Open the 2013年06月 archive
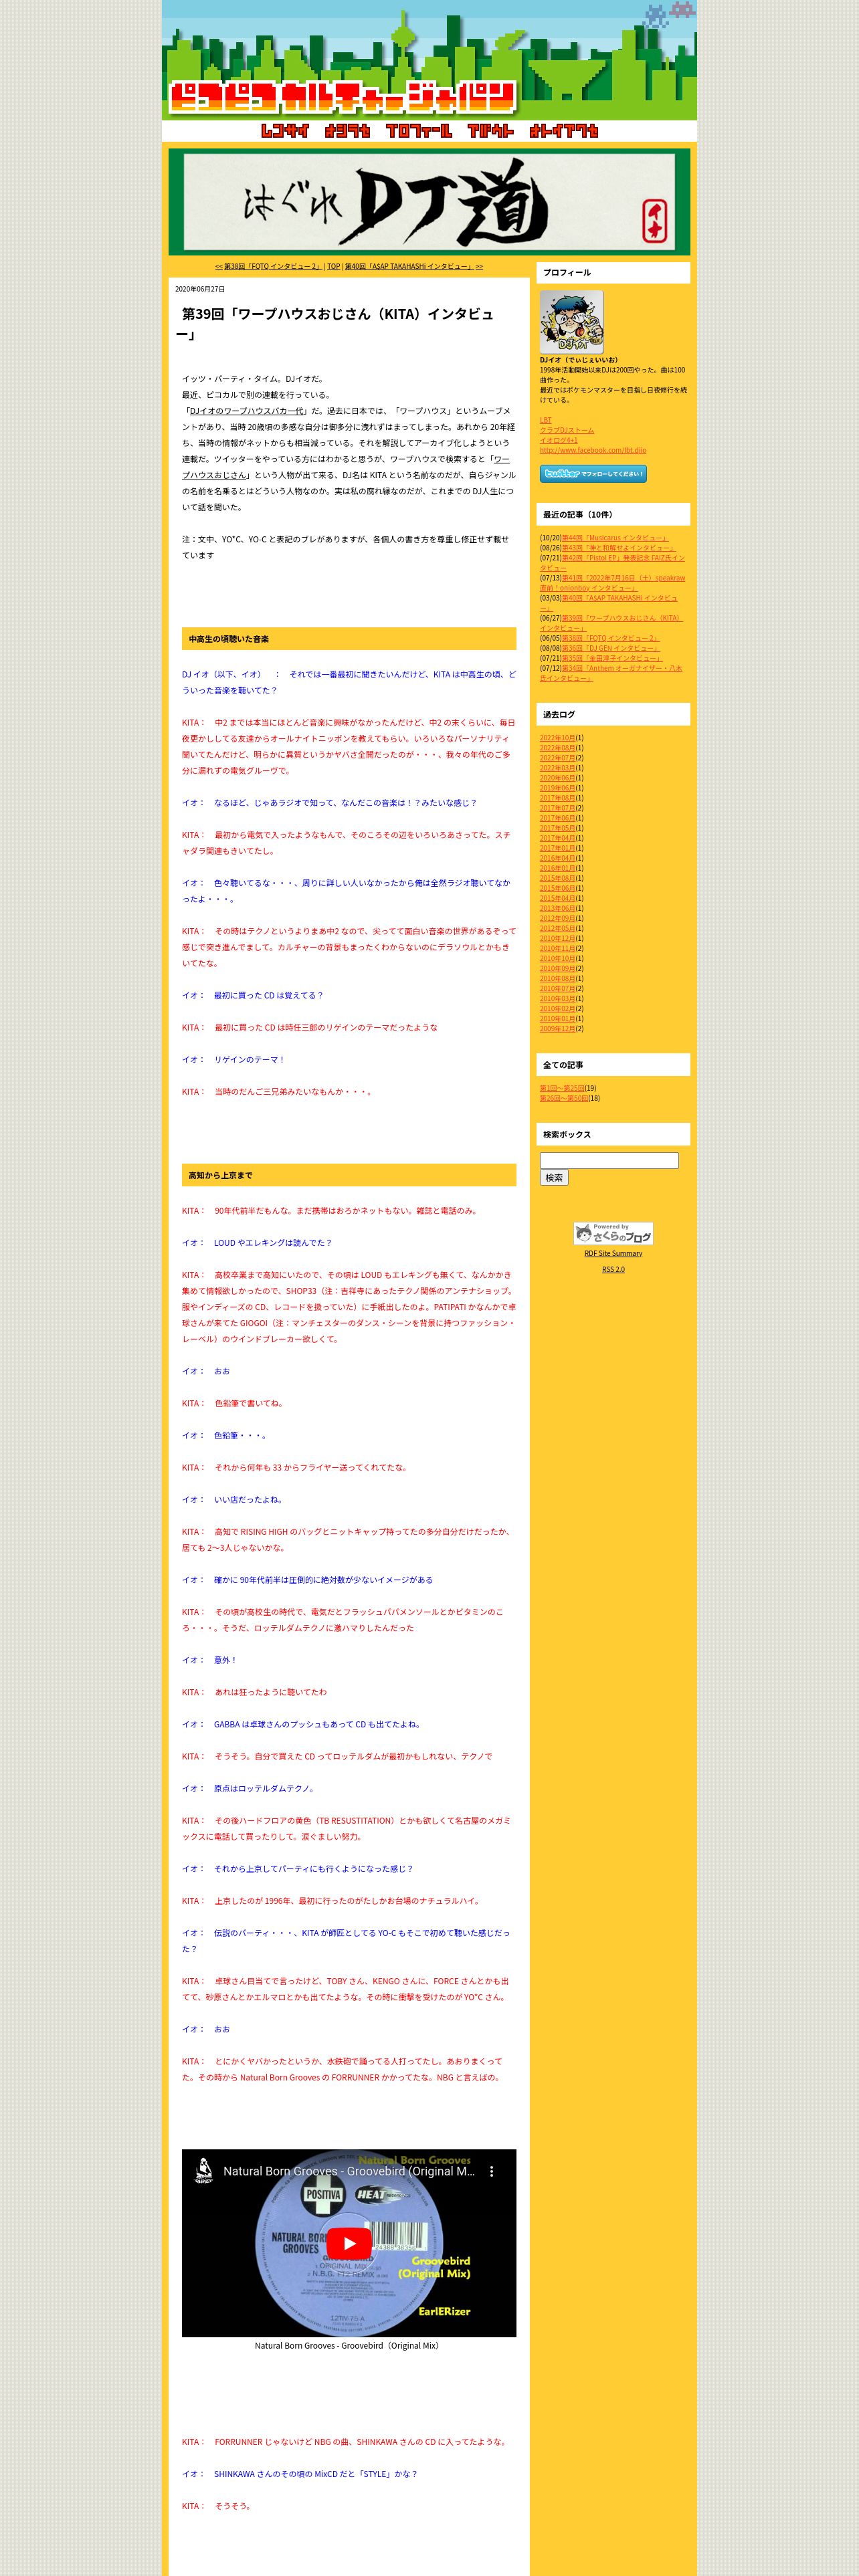 (557, 908)
